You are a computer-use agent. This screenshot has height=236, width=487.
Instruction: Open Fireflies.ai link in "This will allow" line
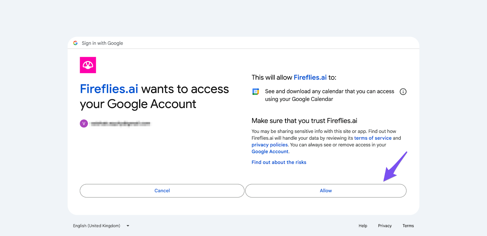[x=310, y=77]
